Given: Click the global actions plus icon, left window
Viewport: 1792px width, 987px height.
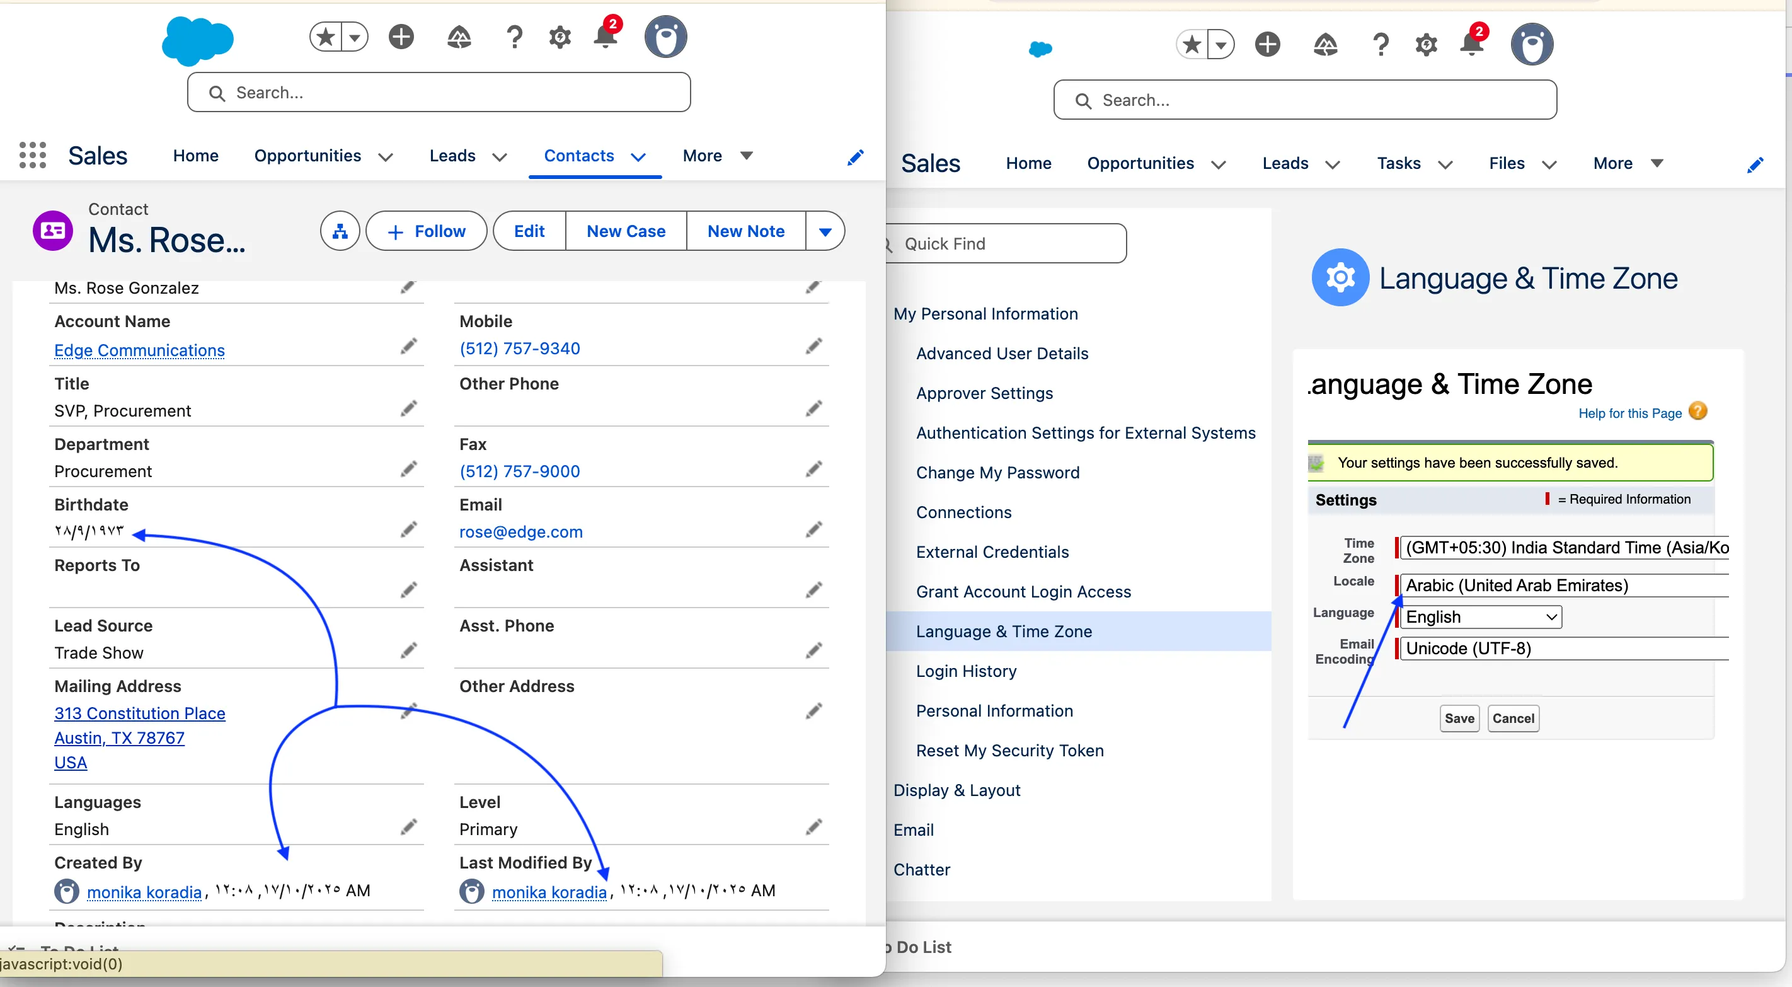Looking at the screenshot, I should [x=401, y=37].
